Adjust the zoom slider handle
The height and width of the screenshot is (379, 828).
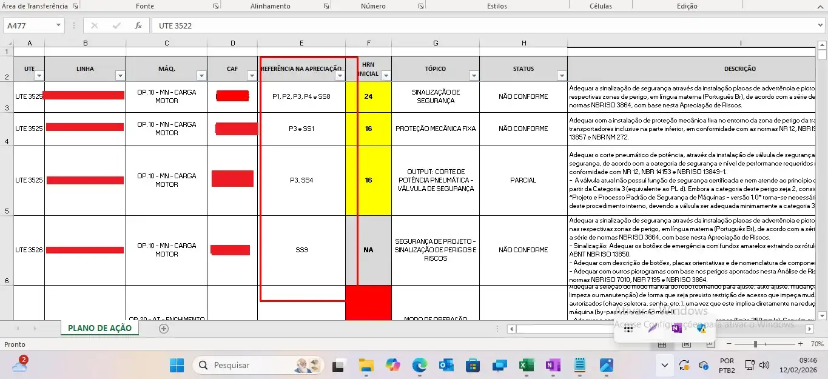coord(756,344)
